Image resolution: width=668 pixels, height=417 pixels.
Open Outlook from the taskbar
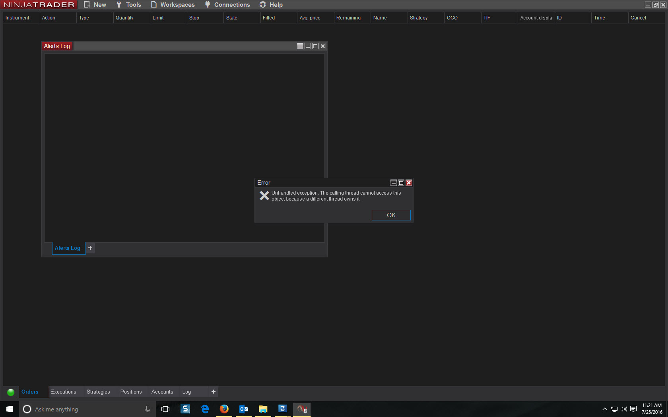[244, 409]
